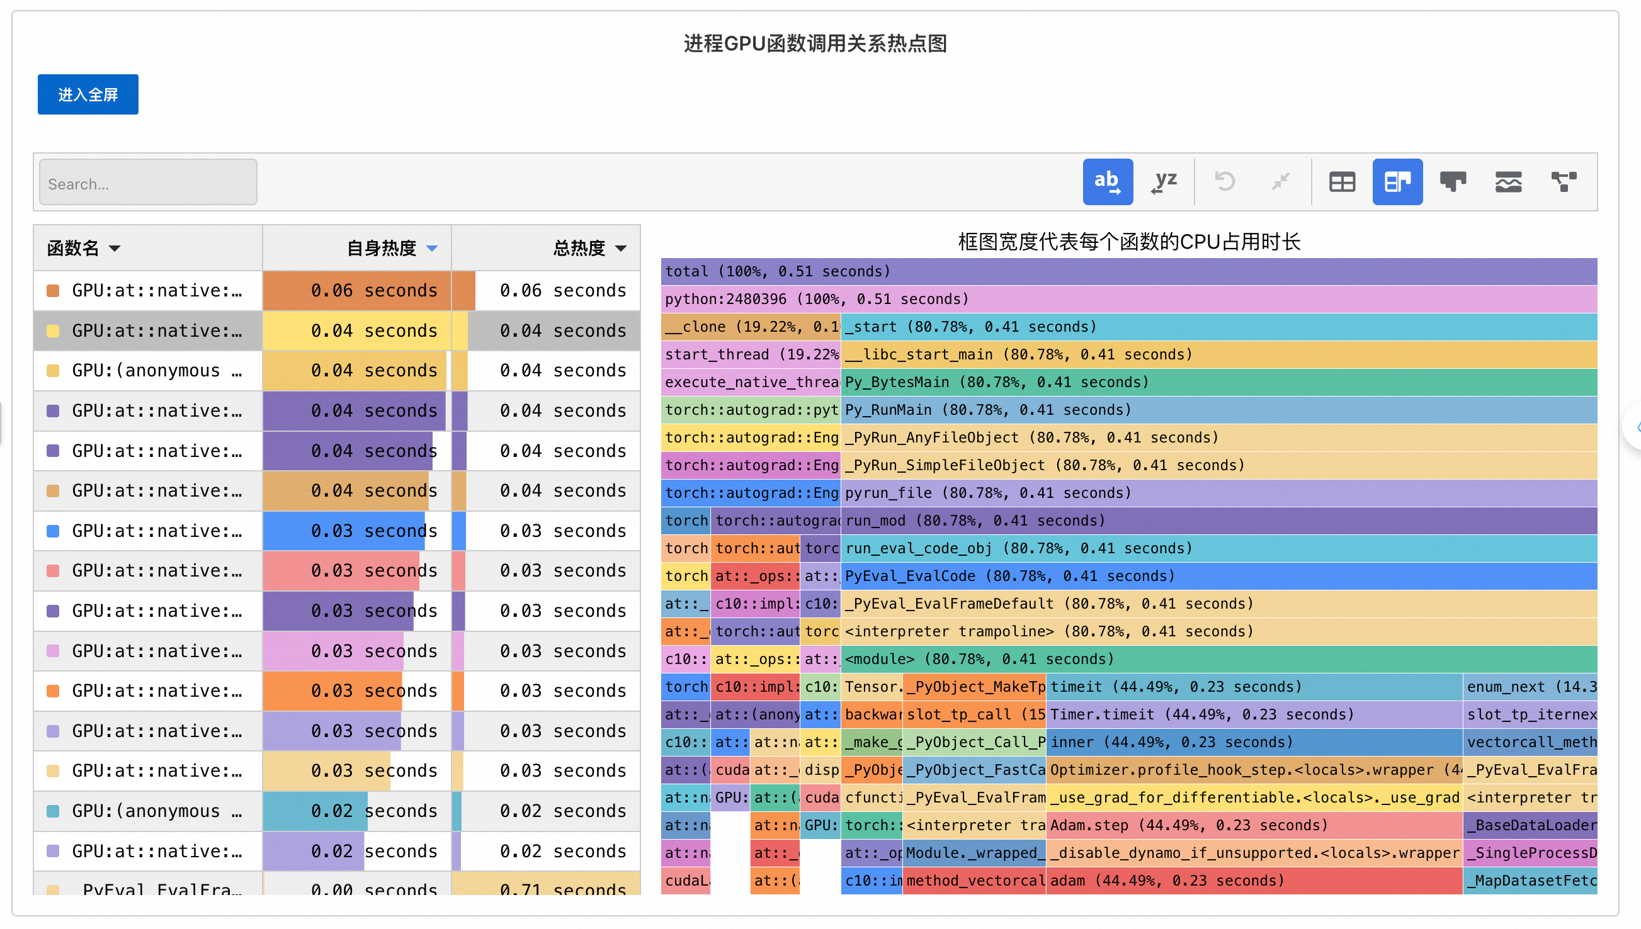Sort by 自身热度 column arrow

point(432,248)
